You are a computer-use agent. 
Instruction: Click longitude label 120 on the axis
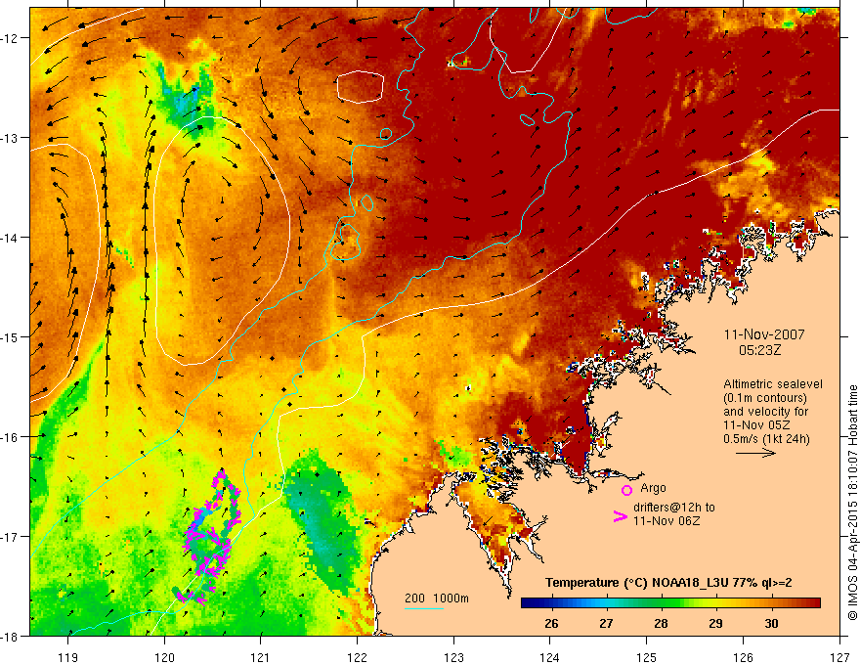click(x=164, y=657)
